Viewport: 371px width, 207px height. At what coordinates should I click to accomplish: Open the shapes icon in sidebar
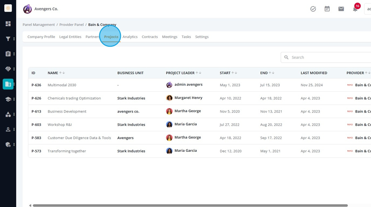(x=8, y=114)
